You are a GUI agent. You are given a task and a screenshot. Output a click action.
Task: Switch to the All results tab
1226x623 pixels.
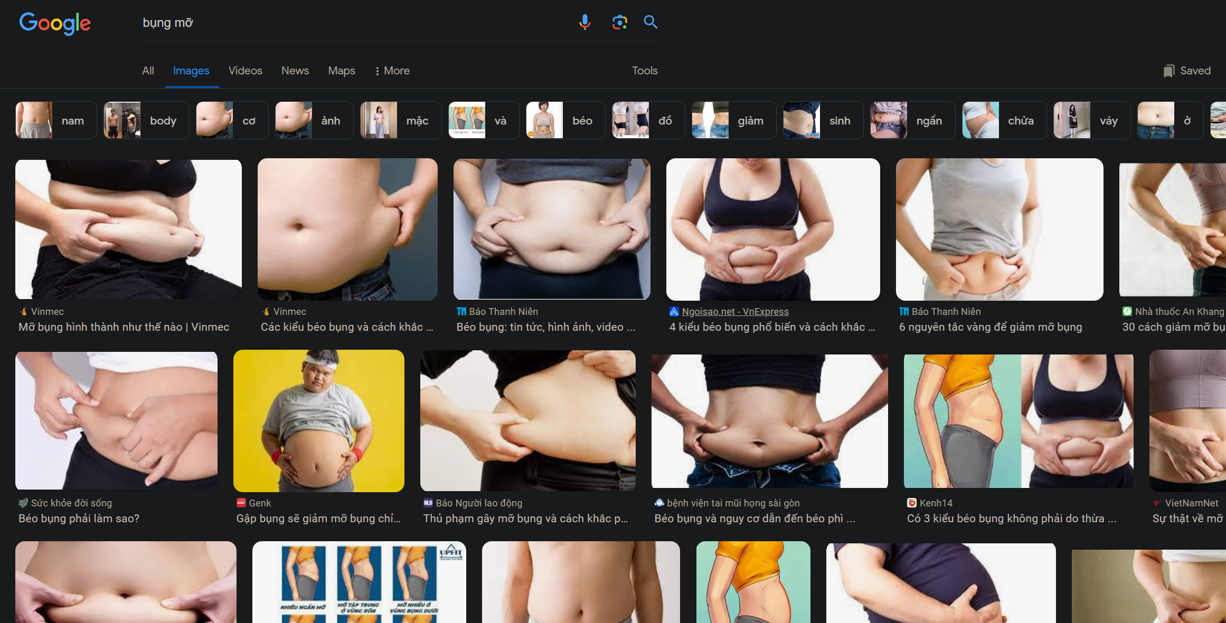148,71
